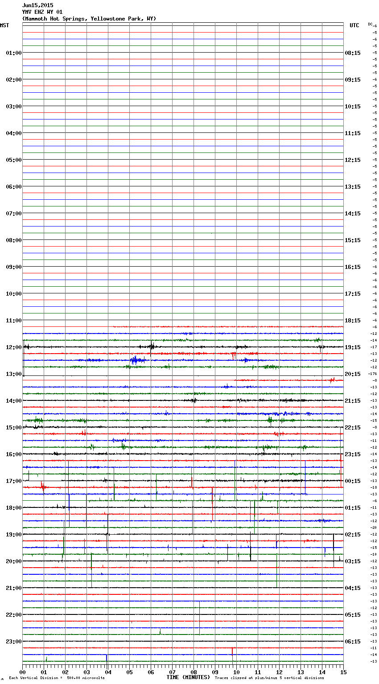Select the 12:00 MST time label
The width and height of the screenshot is (379, 684).
click(14, 347)
